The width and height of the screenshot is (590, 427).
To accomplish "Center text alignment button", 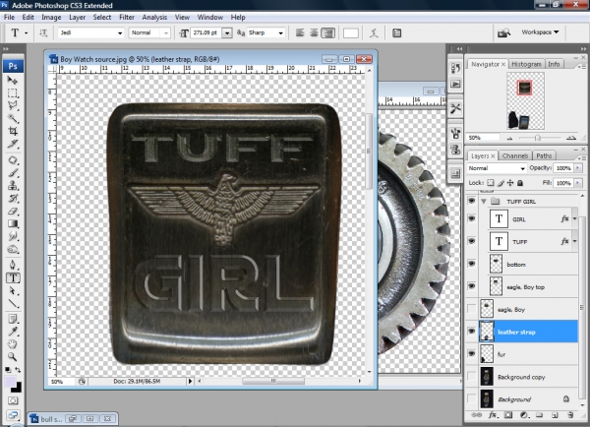I will 314,33.
